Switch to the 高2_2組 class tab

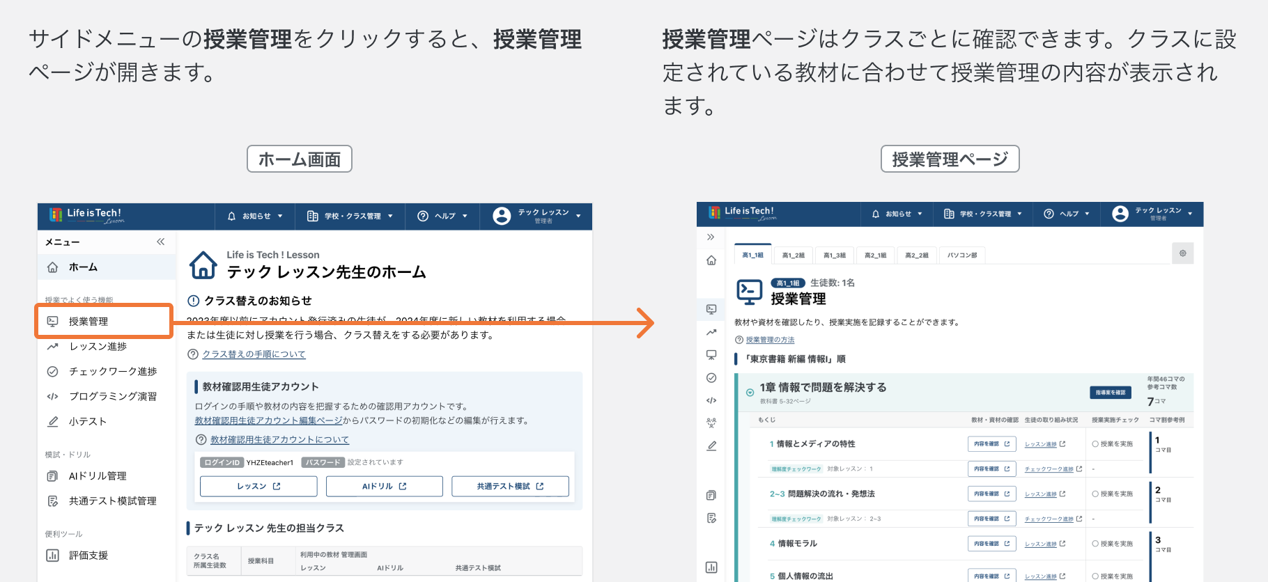(917, 255)
